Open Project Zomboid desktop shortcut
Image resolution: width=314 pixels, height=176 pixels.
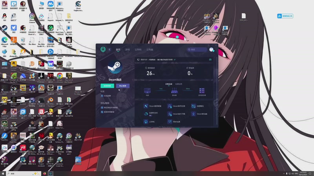(x=41, y=161)
